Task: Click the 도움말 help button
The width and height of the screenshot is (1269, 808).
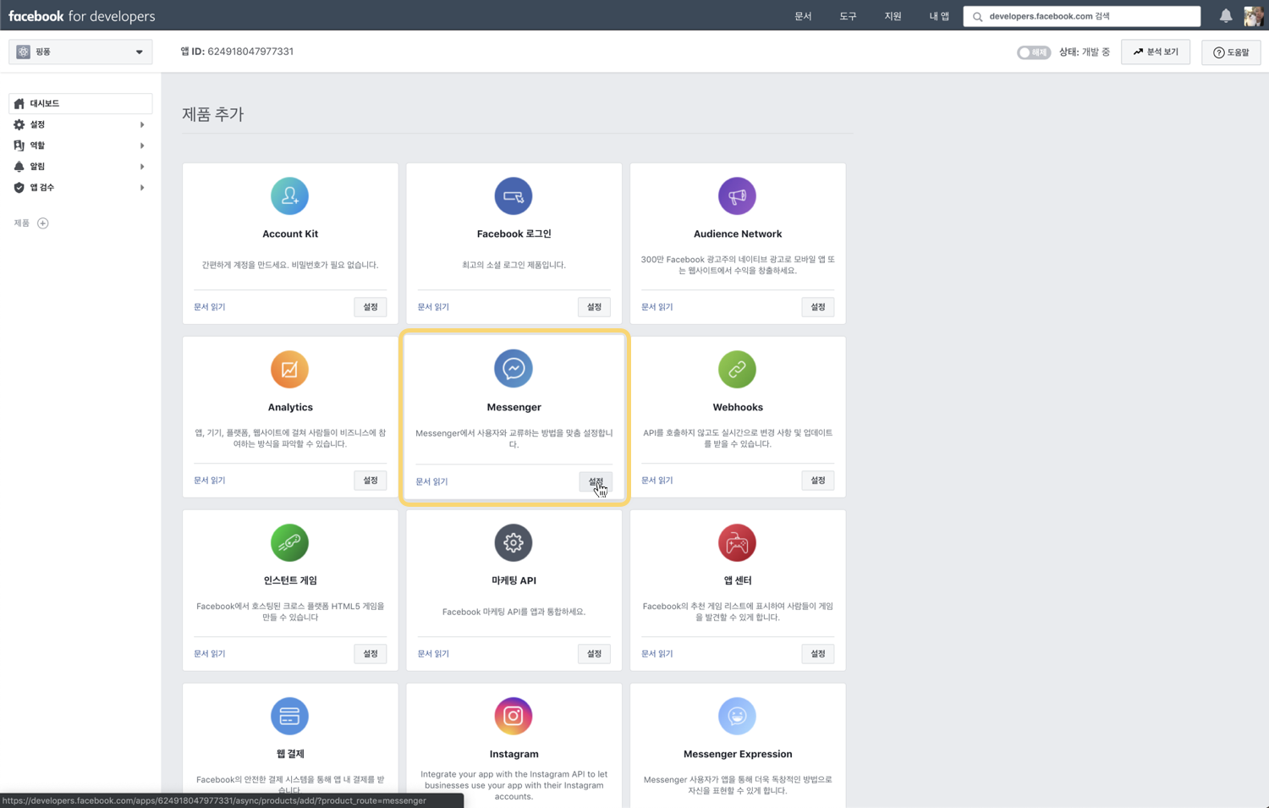Action: click(x=1231, y=52)
